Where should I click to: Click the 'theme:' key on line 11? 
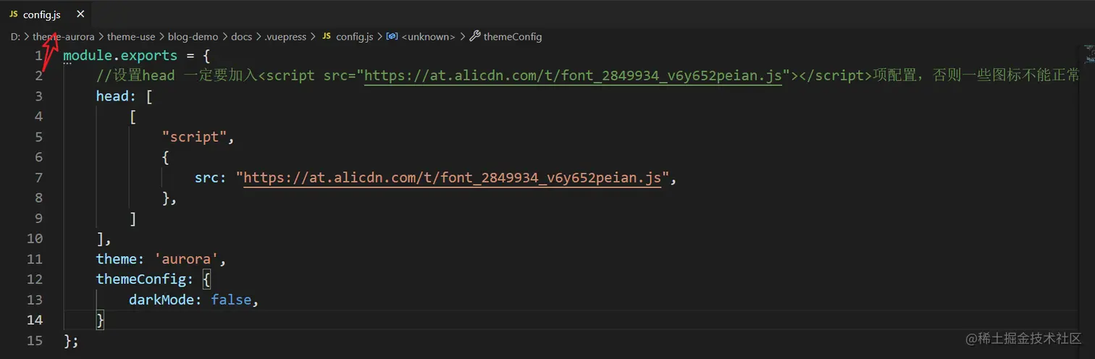(121, 258)
